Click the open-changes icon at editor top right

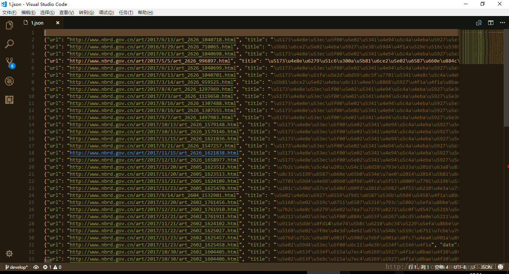click(479, 23)
